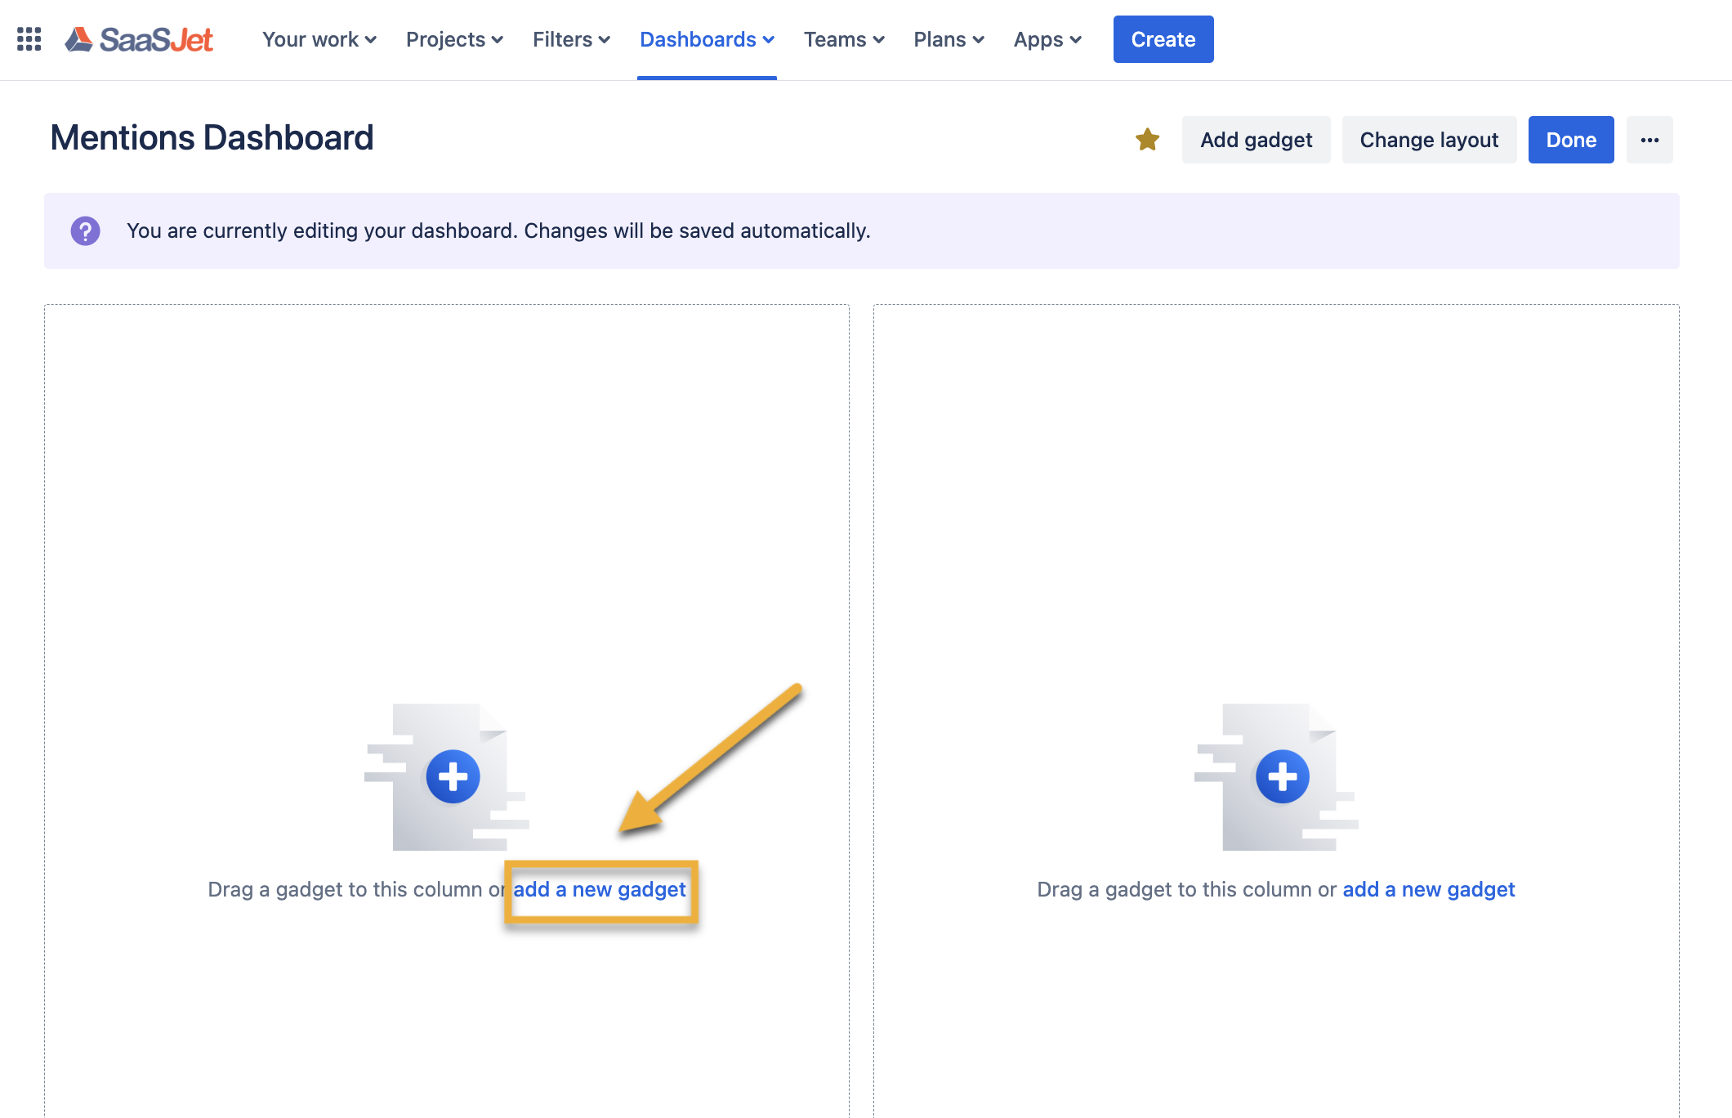Viewport: 1732px width, 1118px height.
Task: Open the app switcher grid icon
Action: click(29, 39)
